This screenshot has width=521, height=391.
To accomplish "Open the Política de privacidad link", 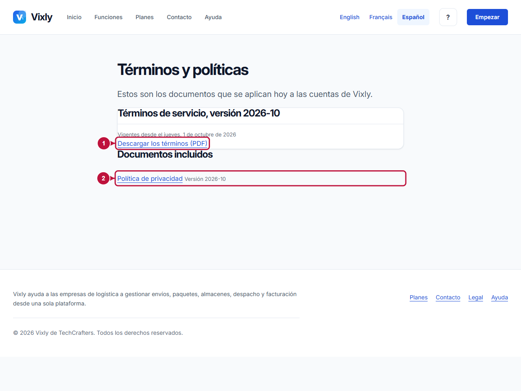I will (150, 178).
